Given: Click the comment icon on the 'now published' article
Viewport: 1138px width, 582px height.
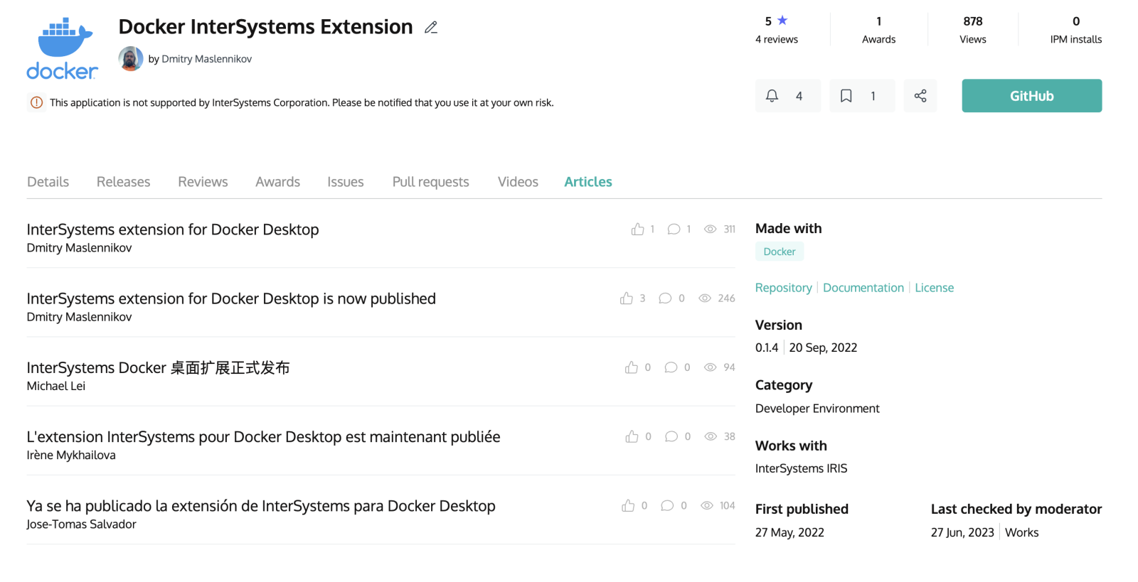Looking at the screenshot, I should [665, 298].
